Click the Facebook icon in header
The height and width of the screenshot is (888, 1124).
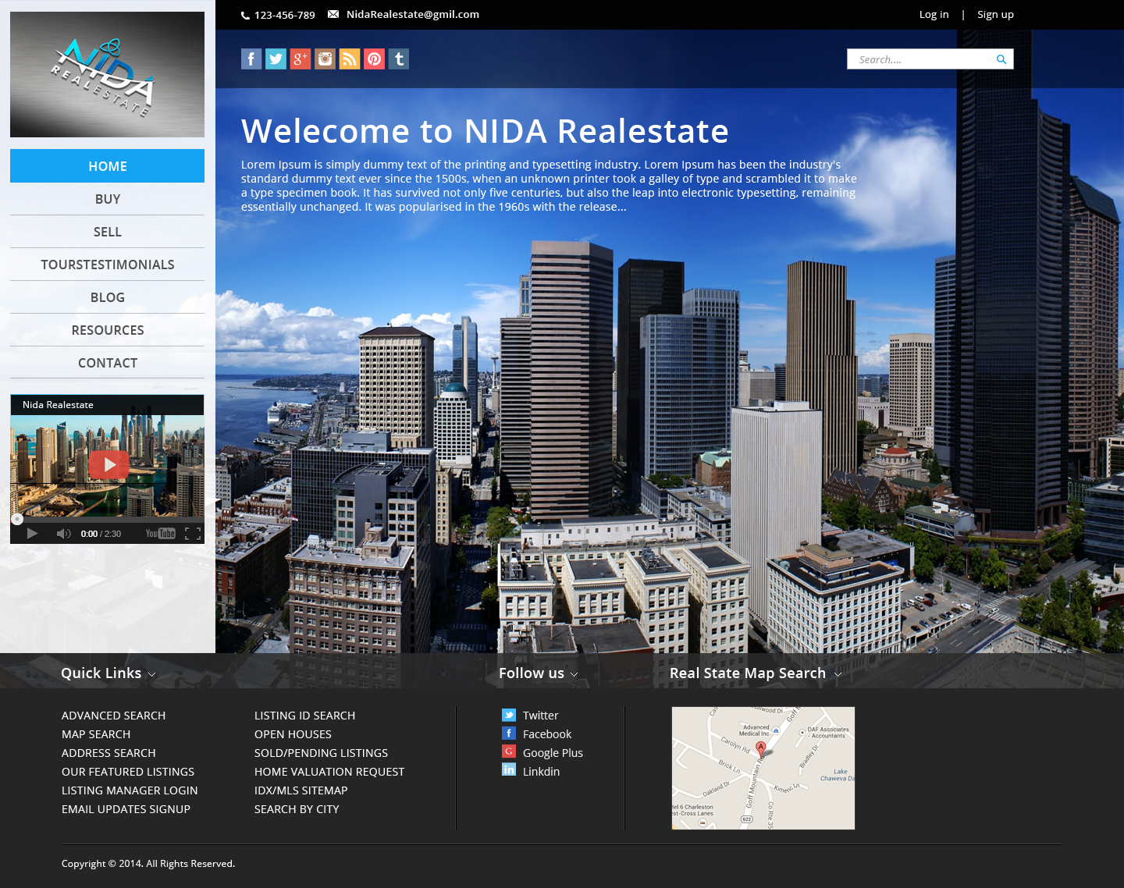point(251,59)
